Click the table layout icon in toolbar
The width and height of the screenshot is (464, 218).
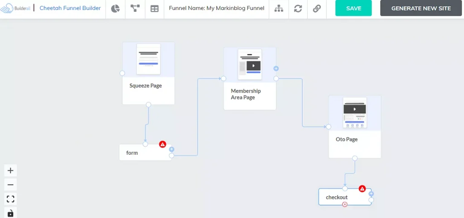click(155, 9)
